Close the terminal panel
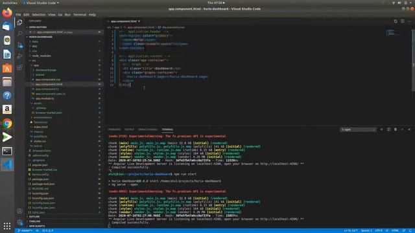The width and height of the screenshot is (415, 233). coord(409,129)
